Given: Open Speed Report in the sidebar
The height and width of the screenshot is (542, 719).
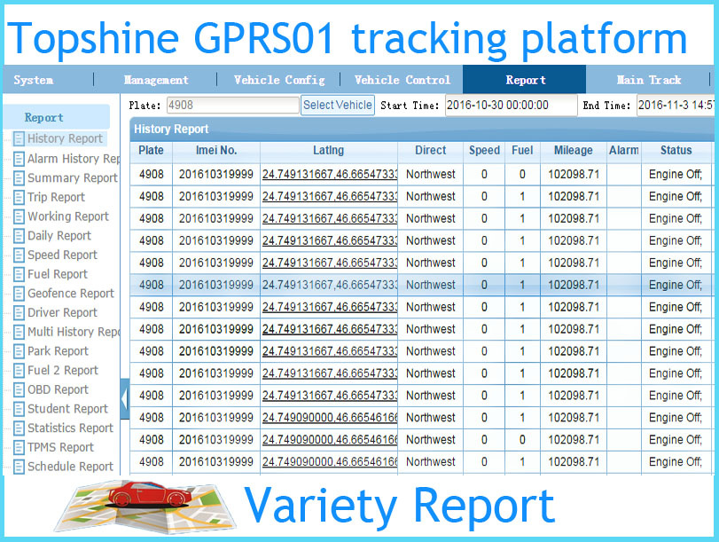Looking at the screenshot, I should [62, 255].
